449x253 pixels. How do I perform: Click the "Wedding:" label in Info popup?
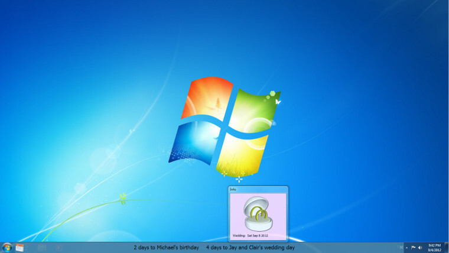(239, 235)
